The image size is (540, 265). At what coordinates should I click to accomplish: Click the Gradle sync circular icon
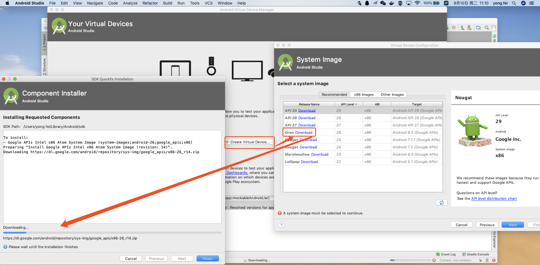495,36
